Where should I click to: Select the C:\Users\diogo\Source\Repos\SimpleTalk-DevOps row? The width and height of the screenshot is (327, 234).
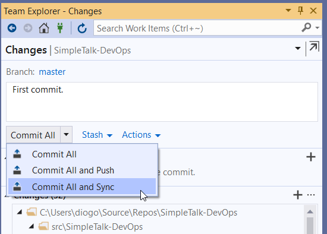tap(158, 213)
